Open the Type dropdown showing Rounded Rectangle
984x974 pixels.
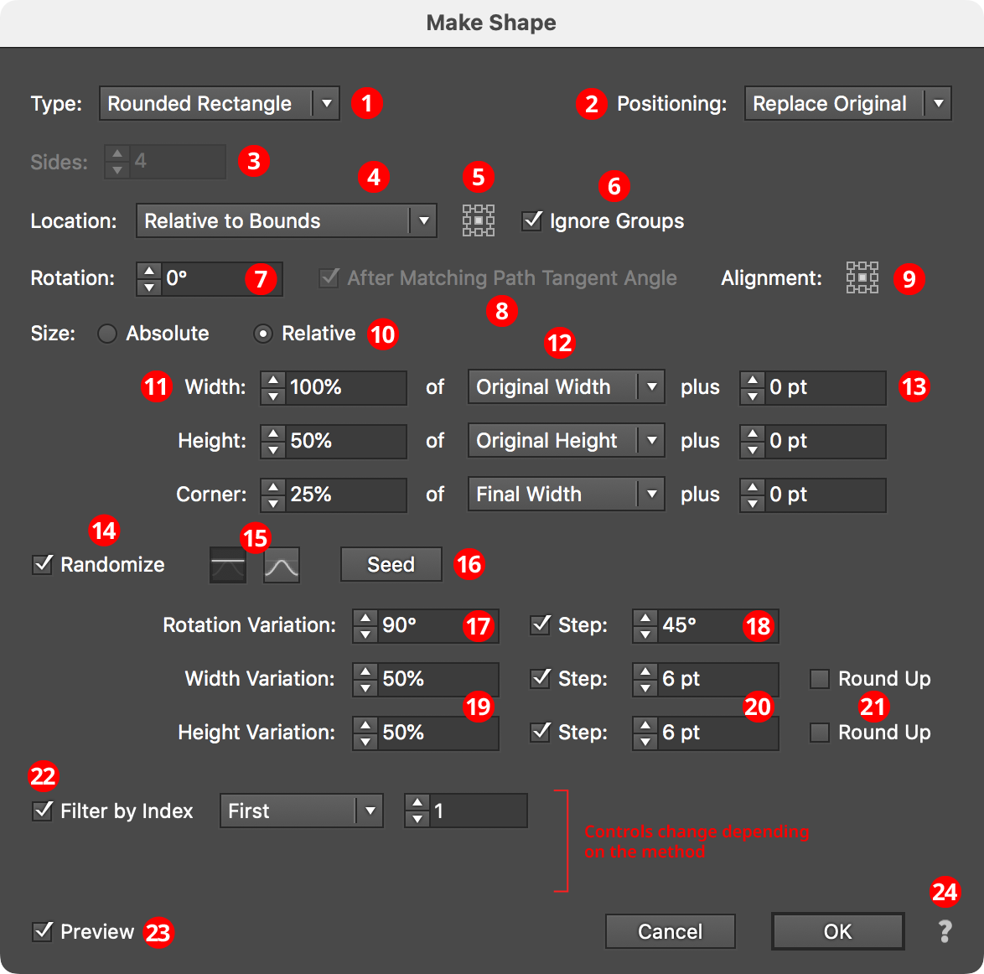point(219,103)
